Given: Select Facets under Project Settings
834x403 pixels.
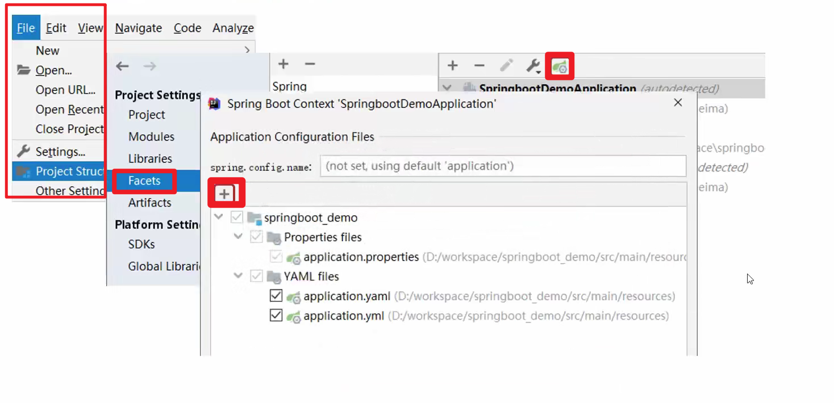Looking at the screenshot, I should coord(144,180).
